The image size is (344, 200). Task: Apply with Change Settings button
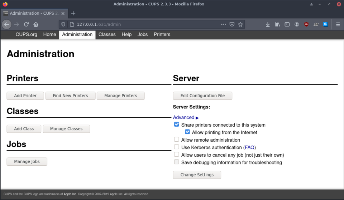[197, 175]
